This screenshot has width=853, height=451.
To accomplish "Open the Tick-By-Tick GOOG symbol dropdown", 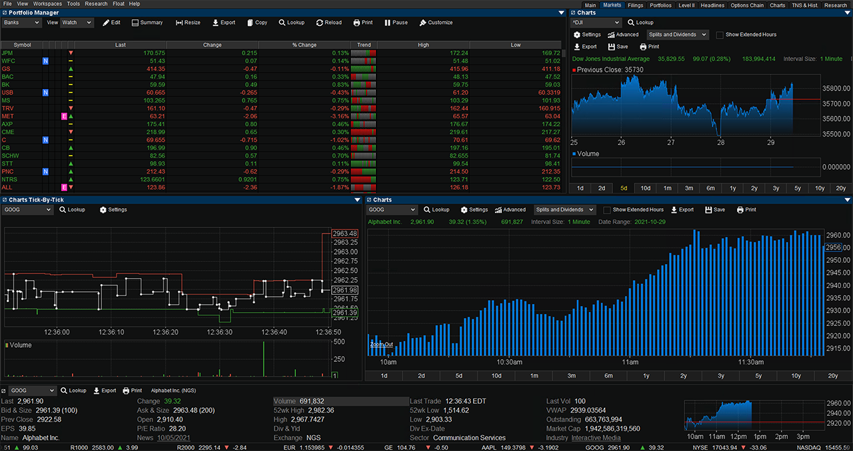I will coord(27,210).
